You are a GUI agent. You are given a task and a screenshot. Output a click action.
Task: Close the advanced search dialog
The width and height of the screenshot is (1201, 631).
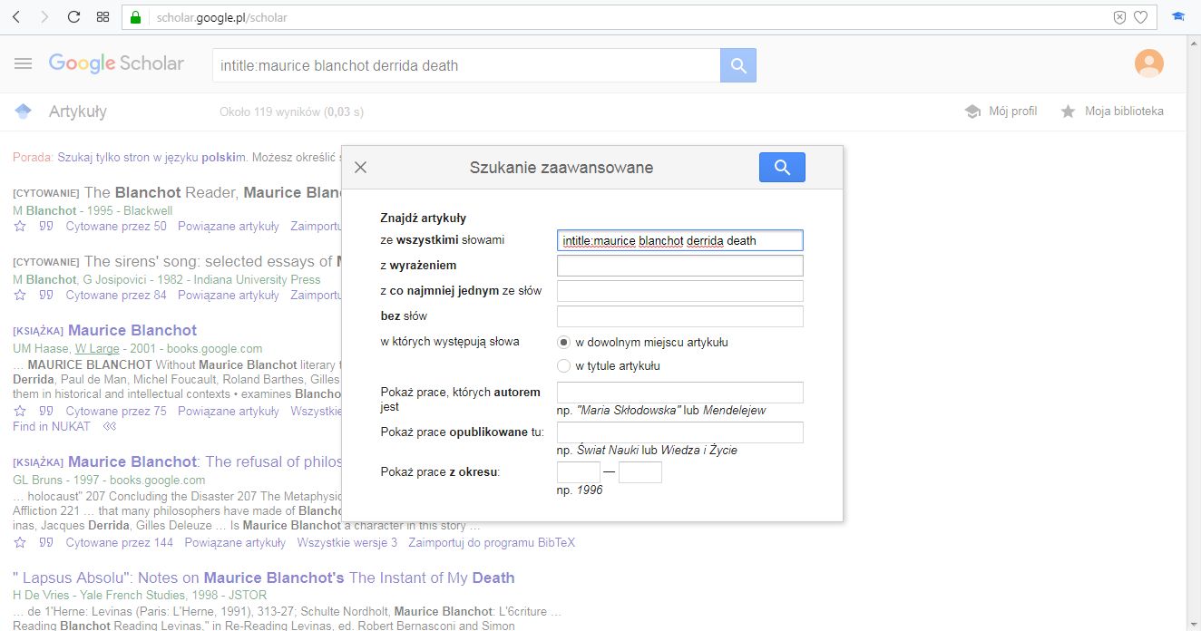(x=360, y=167)
